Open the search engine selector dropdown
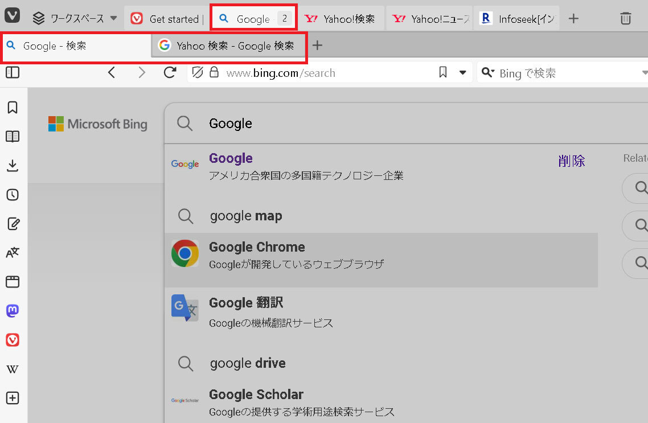Image resolution: width=648 pixels, height=423 pixels. point(488,73)
